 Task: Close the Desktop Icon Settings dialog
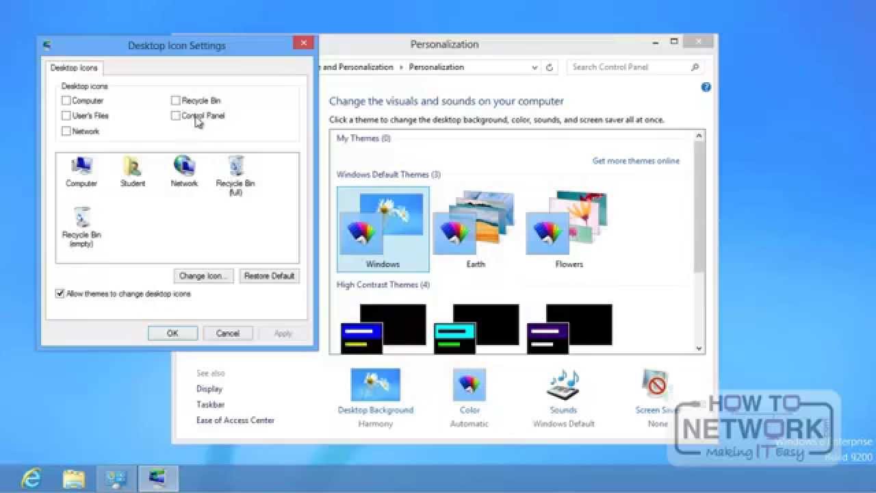click(303, 42)
